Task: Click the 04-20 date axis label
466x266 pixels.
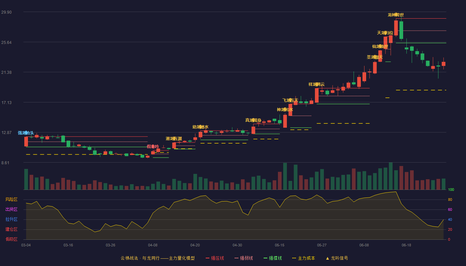Action: coord(195,245)
